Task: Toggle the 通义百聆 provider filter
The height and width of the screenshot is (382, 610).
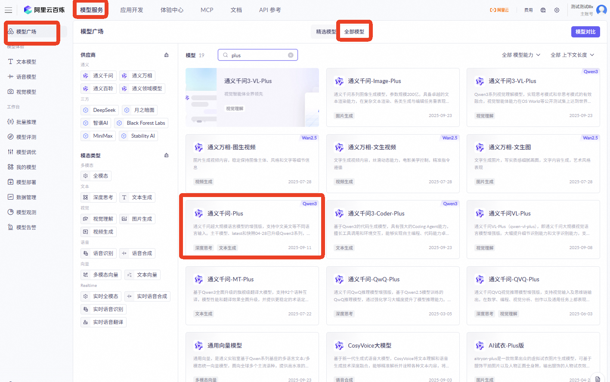Action: click(99, 89)
